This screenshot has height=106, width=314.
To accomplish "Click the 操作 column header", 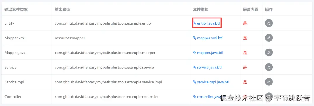I will pos(269,9).
